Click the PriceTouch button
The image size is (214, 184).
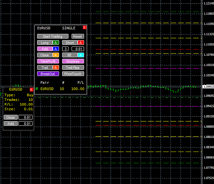point(73,74)
